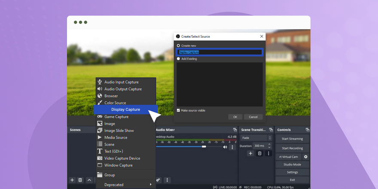This screenshot has height=189, width=378.
Task: Select the Create new radio button
Action: coord(178,46)
